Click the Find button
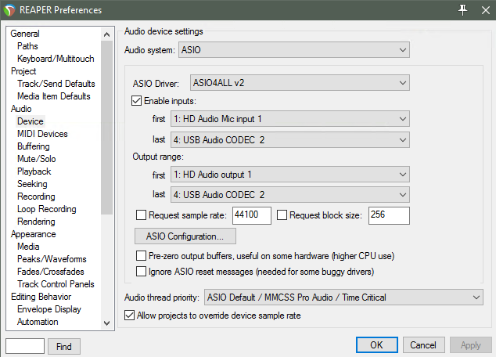 tap(64, 346)
